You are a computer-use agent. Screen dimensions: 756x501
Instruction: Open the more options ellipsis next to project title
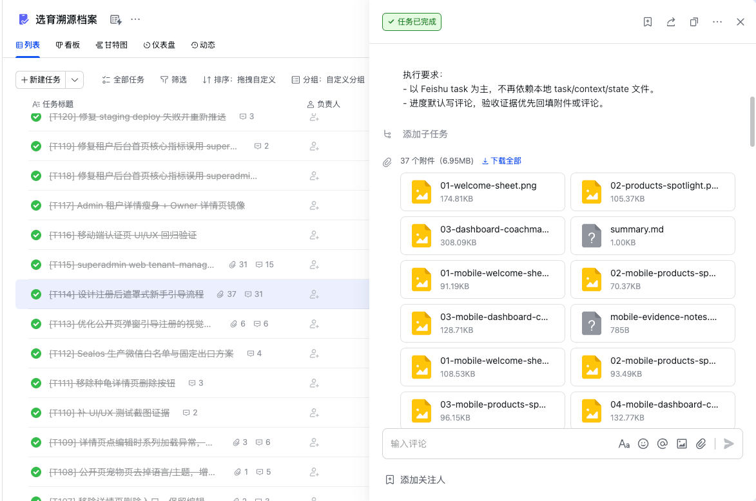tap(135, 19)
